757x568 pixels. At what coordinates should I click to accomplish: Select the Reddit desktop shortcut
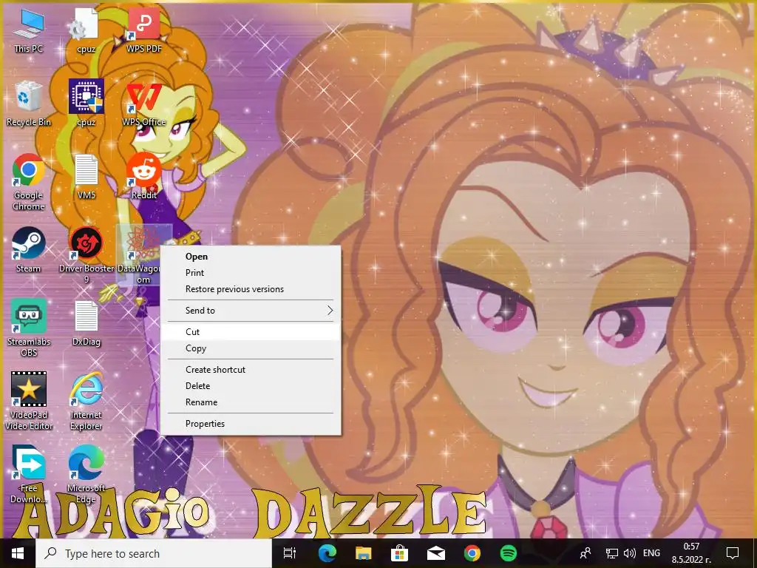tap(144, 176)
